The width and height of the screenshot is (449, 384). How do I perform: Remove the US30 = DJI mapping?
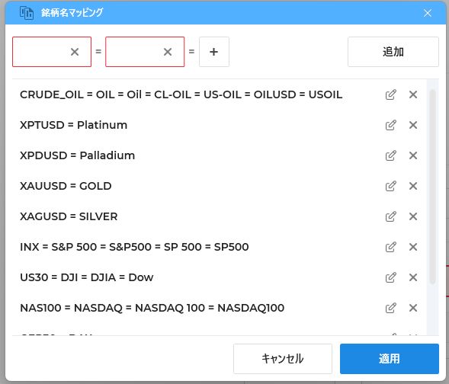point(413,277)
